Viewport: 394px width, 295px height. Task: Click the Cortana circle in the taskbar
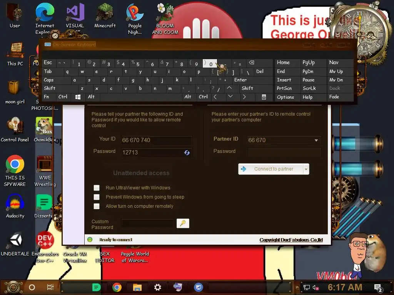pyautogui.click(x=32, y=287)
